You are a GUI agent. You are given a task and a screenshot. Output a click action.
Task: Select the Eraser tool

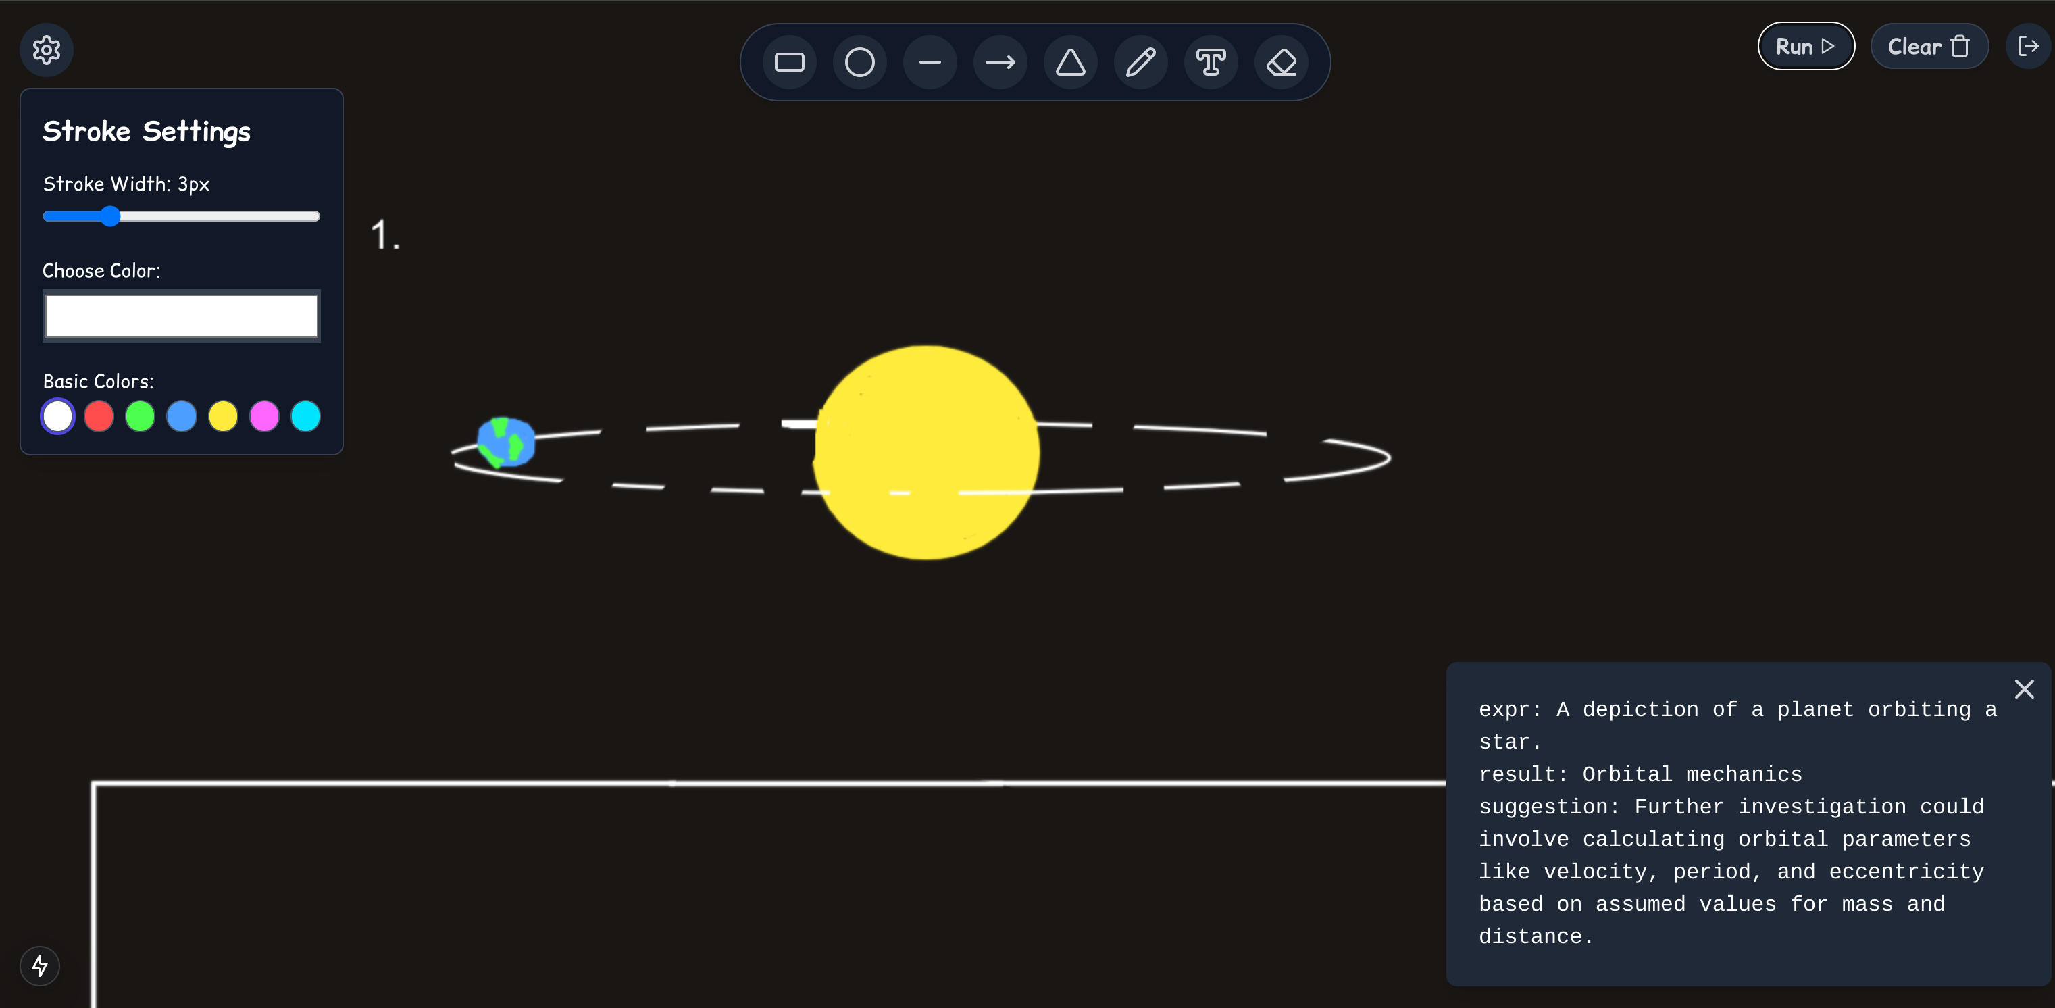click(x=1280, y=62)
